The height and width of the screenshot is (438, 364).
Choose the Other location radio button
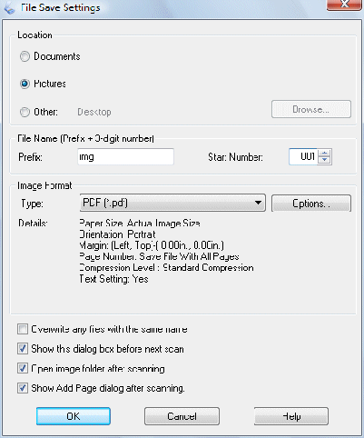pyautogui.click(x=25, y=112)
